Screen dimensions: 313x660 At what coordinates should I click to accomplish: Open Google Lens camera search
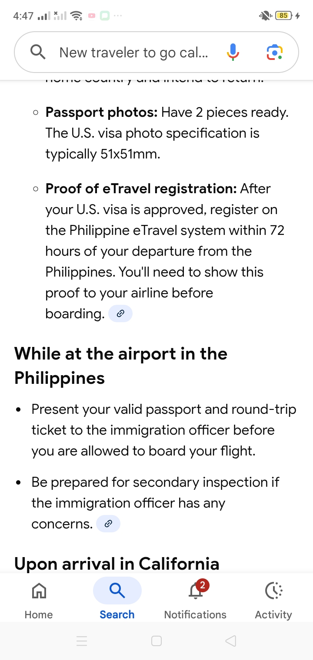[x=274, y=53]
